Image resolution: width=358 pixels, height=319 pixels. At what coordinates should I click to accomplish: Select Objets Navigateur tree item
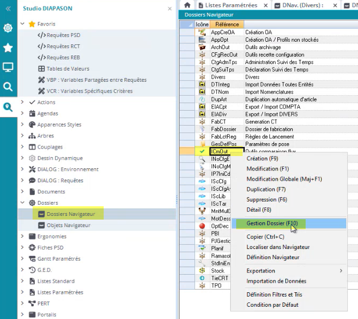tap(68, 225)
